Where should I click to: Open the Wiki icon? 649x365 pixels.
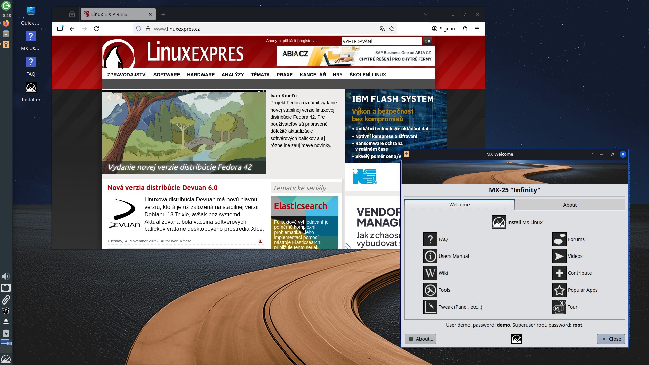pos(430,273)
